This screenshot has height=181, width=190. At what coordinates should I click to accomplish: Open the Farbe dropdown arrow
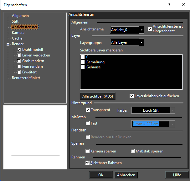coord(172,110)
